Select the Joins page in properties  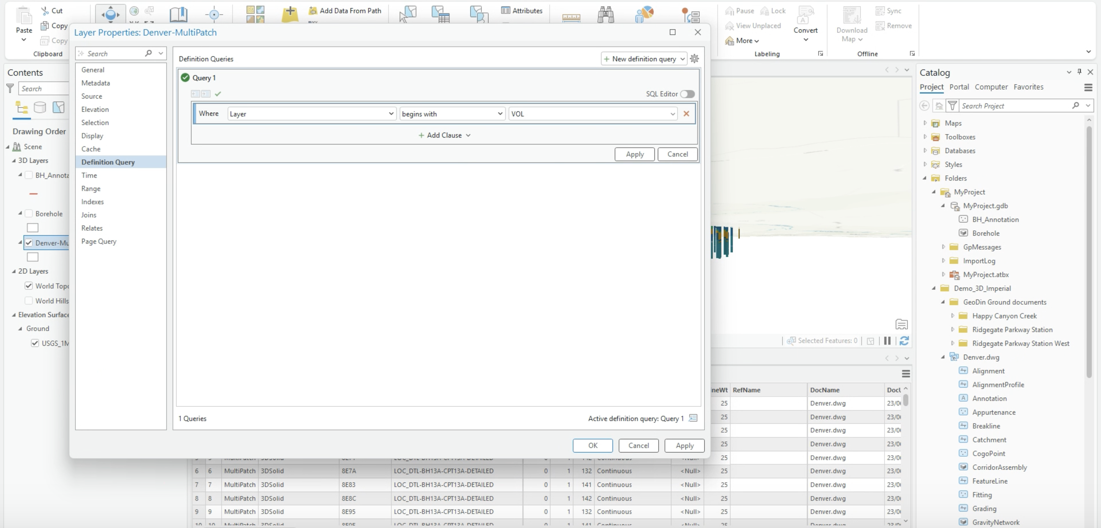(x=89, y=215)
